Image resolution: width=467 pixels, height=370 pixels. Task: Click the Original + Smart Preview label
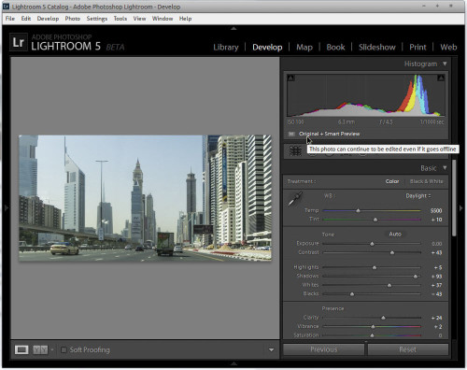pyautogui.click(x=330, y=134)
